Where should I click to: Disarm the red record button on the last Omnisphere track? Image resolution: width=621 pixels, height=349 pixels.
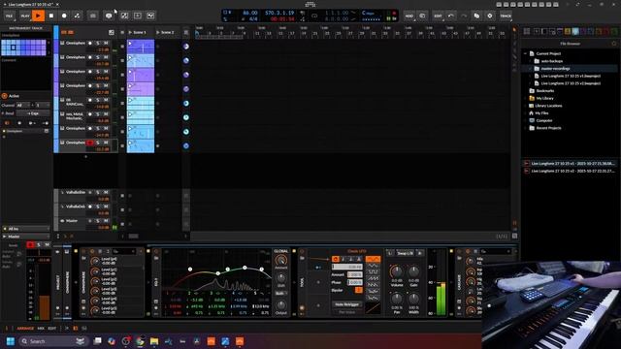tap(90, 143)
